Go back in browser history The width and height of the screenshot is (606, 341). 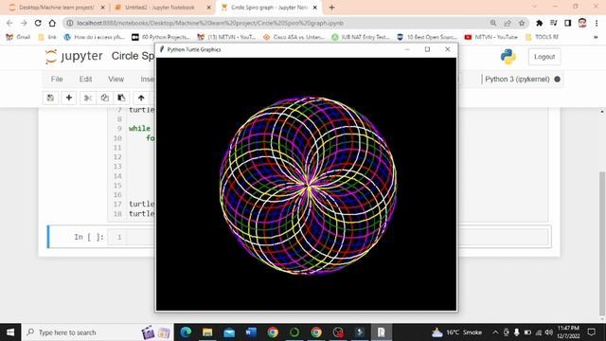click(x=9, y=23)
